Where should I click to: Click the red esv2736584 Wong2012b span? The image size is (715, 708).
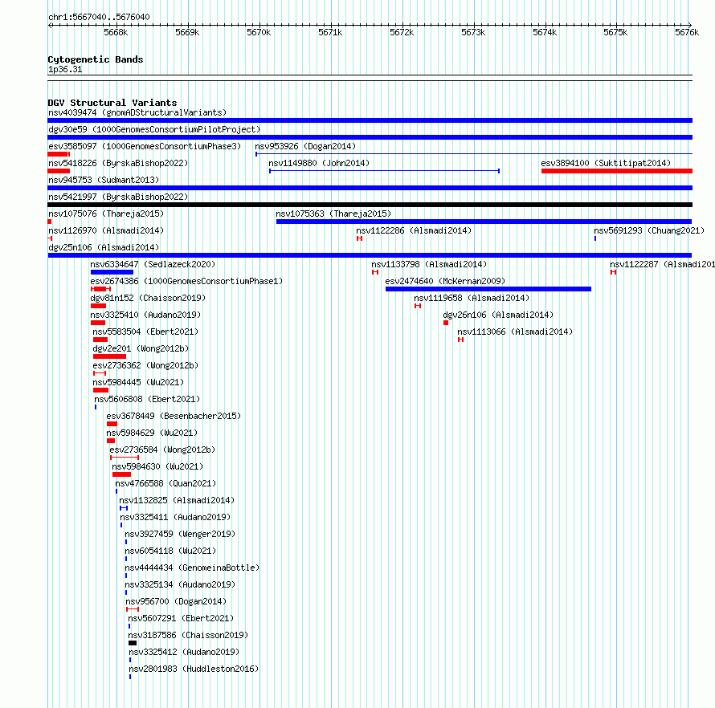125,458
